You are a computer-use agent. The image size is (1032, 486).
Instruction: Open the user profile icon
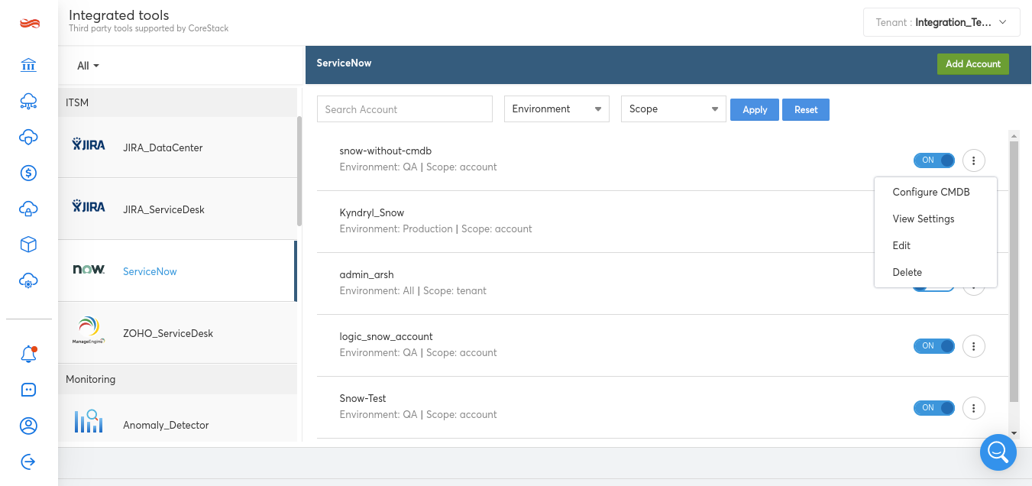click(28, 426)
